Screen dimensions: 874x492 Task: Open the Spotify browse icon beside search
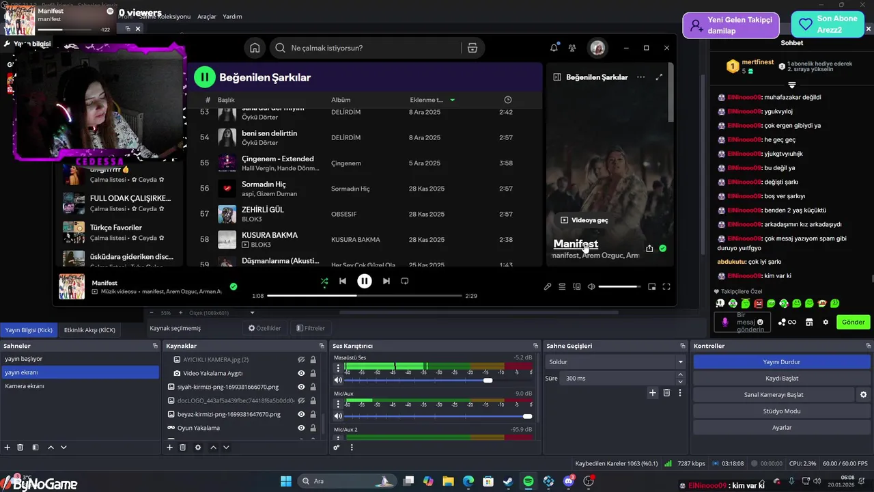tap(472, 48)
